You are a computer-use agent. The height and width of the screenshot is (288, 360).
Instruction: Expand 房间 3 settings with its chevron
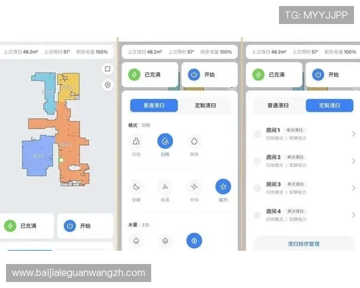point(354,188)
